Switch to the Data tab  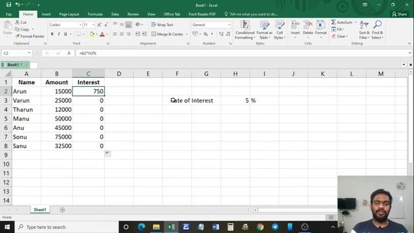pos(115,14)
